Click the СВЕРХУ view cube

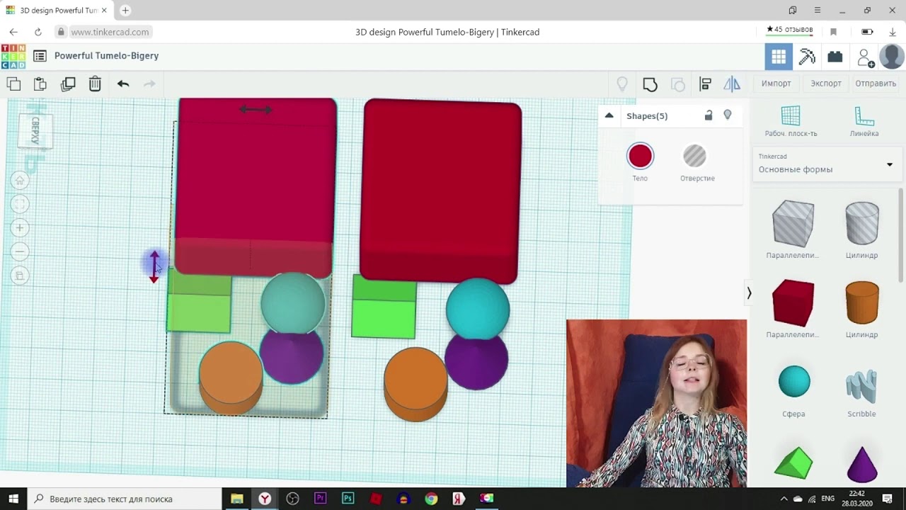pos(35,130)
